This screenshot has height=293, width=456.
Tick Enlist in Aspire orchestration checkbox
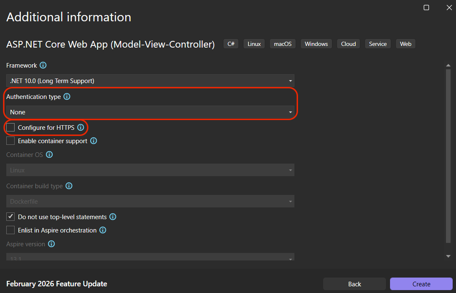coord(10,230)
